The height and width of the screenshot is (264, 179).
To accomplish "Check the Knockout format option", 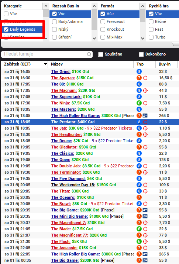I will [x=103, y=30].
